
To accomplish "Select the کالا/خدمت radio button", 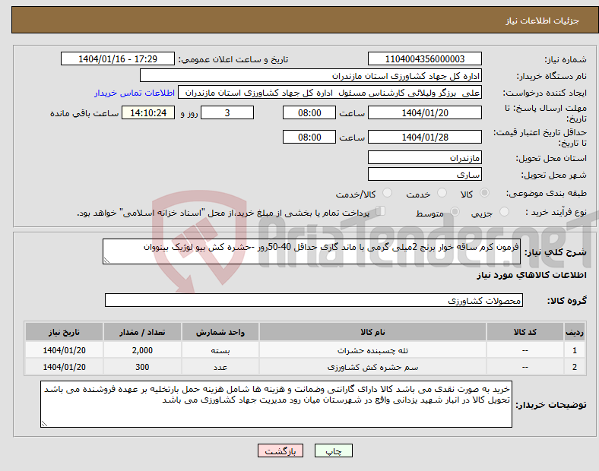I will [x=387, y=193].
